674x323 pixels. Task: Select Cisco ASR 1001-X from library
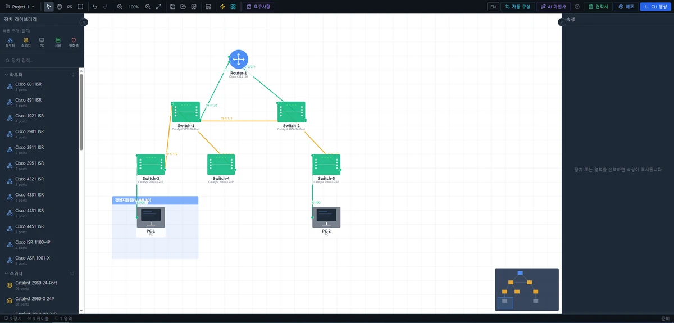pos(39,260)
